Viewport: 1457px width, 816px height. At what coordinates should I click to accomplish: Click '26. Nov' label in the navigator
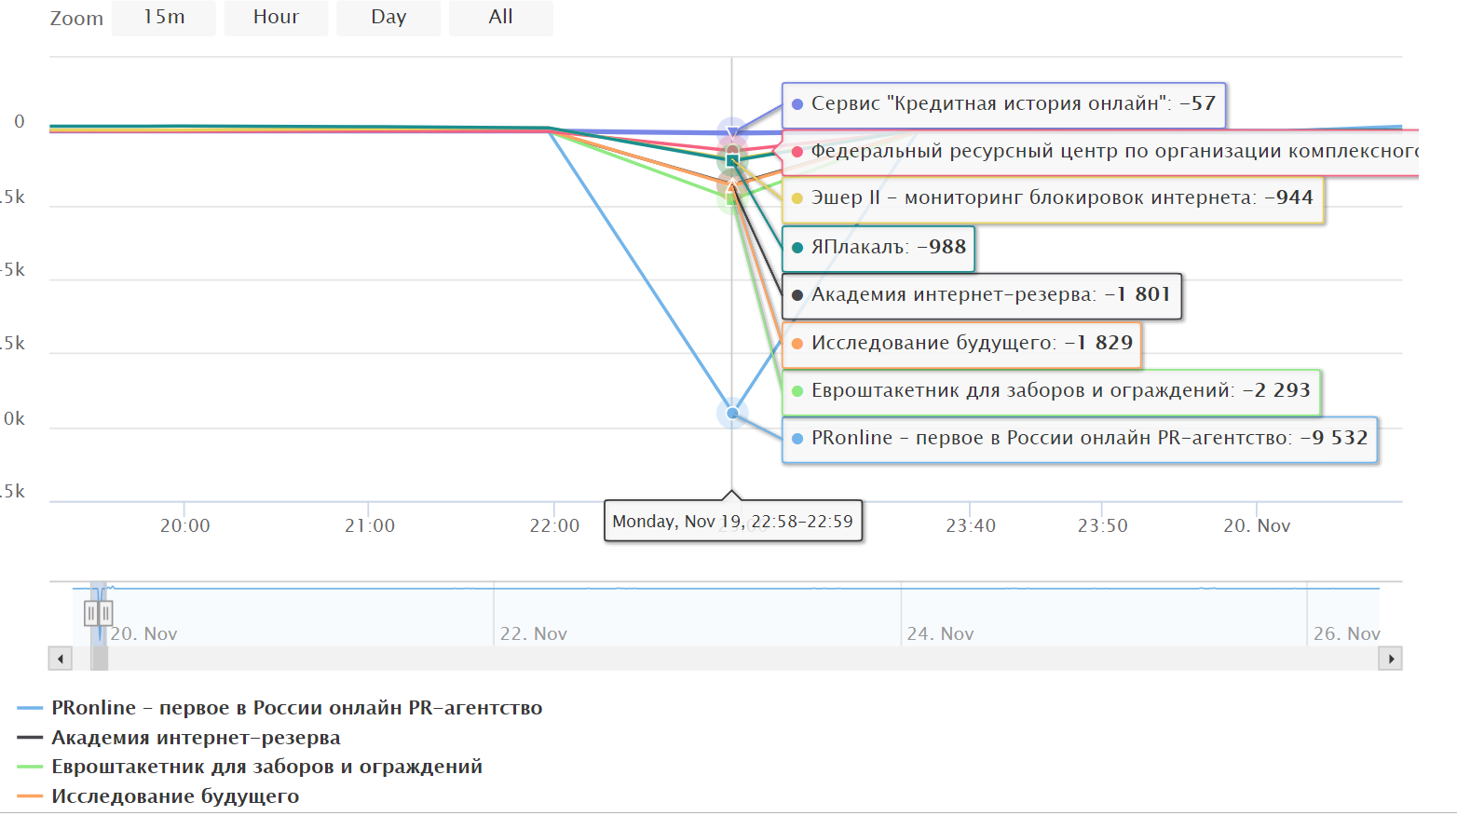point(1347,634)
